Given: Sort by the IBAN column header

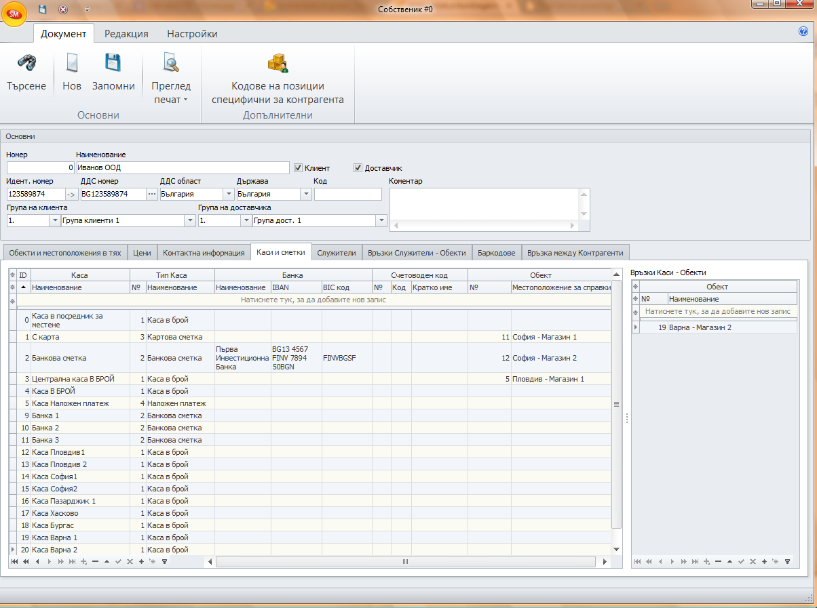Looking at the screenshot, I should (297, 287).
